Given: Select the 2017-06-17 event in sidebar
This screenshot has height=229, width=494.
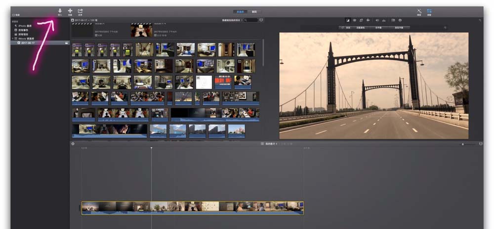Looking at the screenshot, I should tap(40, 43).
